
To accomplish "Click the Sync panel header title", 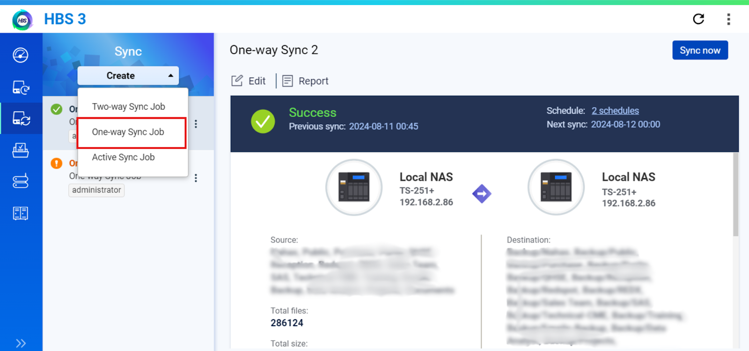I will pos(128,51).
